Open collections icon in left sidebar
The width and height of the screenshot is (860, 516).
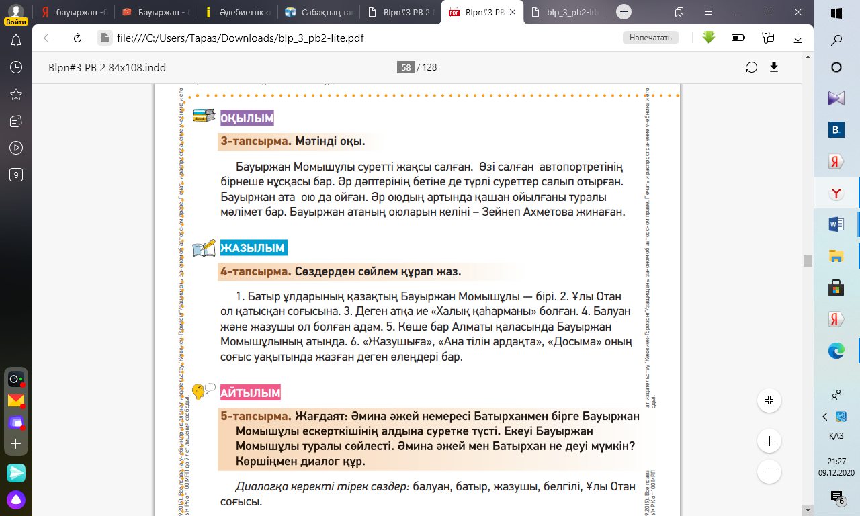16,121
